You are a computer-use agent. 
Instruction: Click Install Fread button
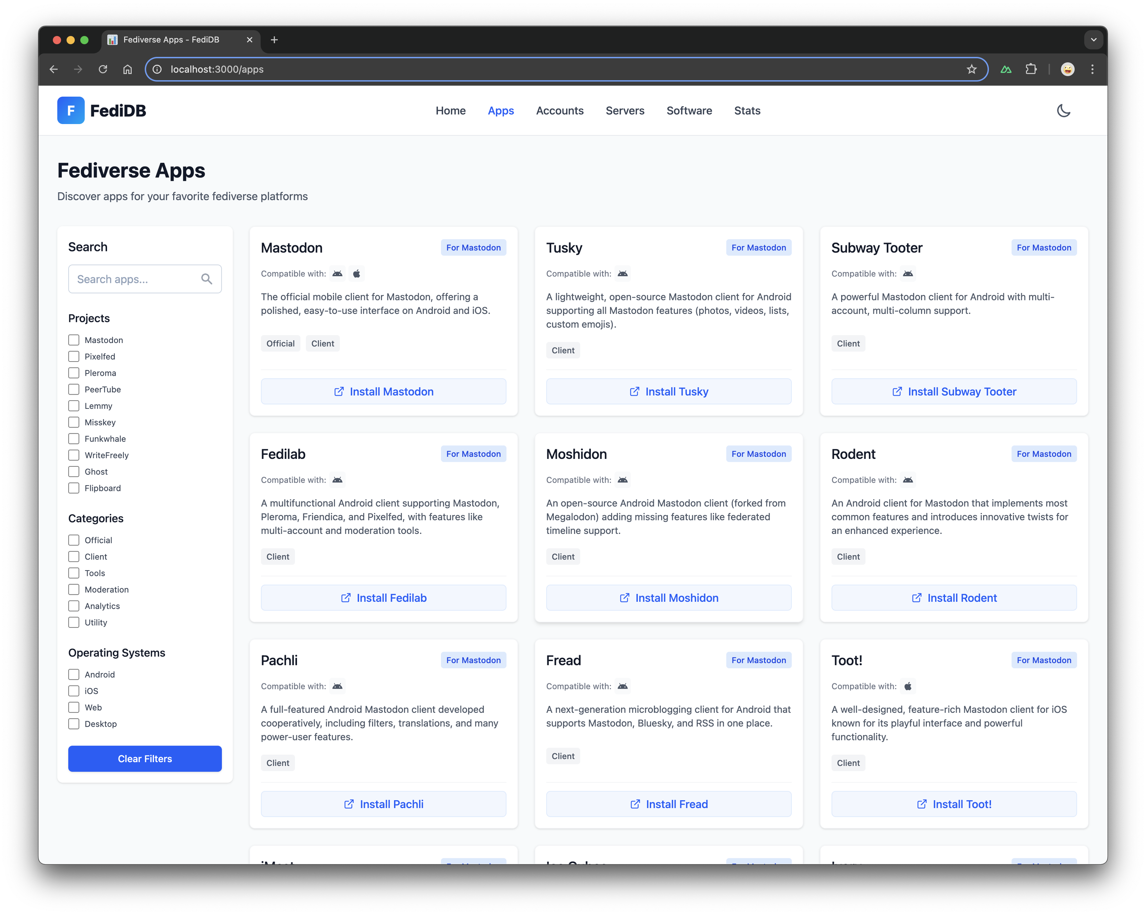tap(669, 804)
